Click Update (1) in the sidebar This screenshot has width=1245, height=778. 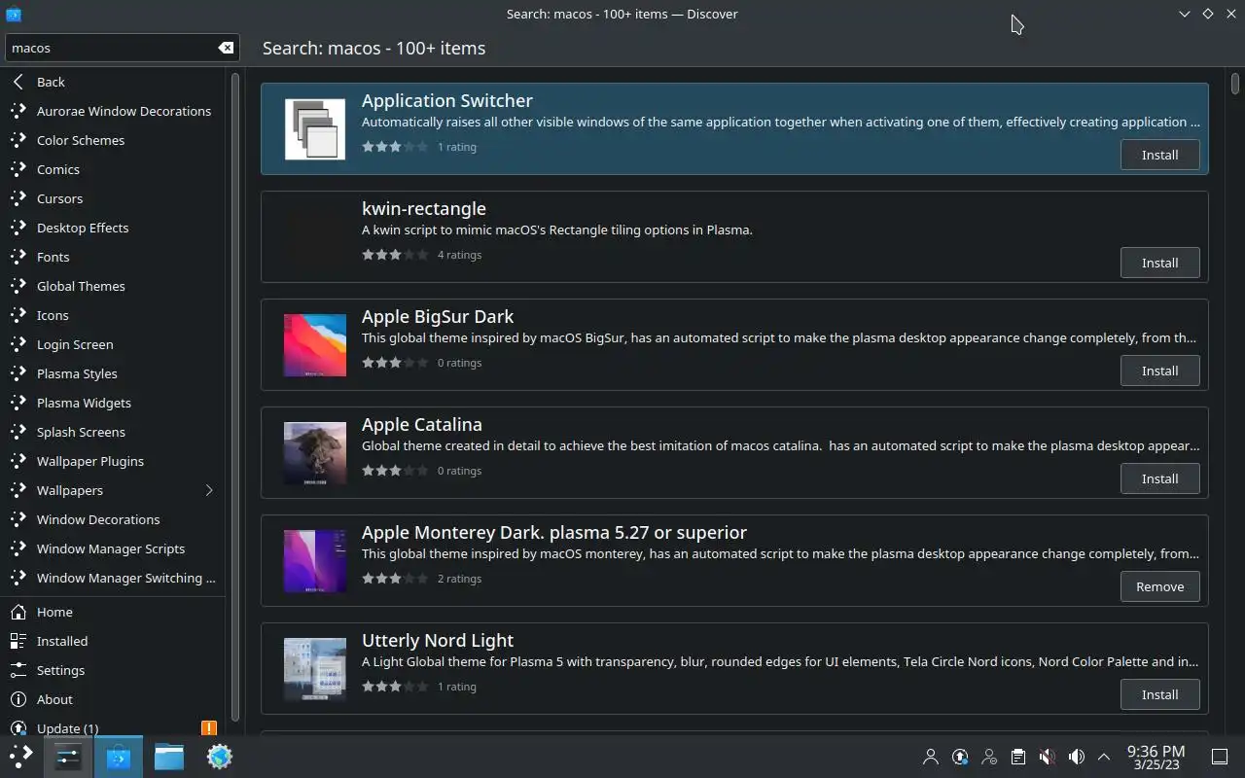(x=113, y=727)
